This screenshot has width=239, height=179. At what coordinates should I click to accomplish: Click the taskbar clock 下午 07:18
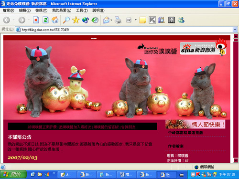pyautogui.click(x=227, y=175)
